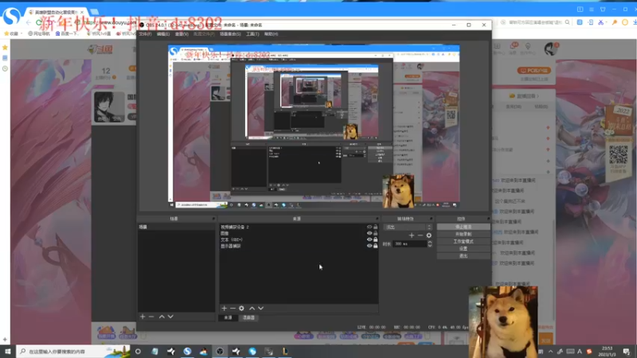This screenshot has height=358, width=637.
Task: Click the browser refresh button
Action: [x=38, y=23]
